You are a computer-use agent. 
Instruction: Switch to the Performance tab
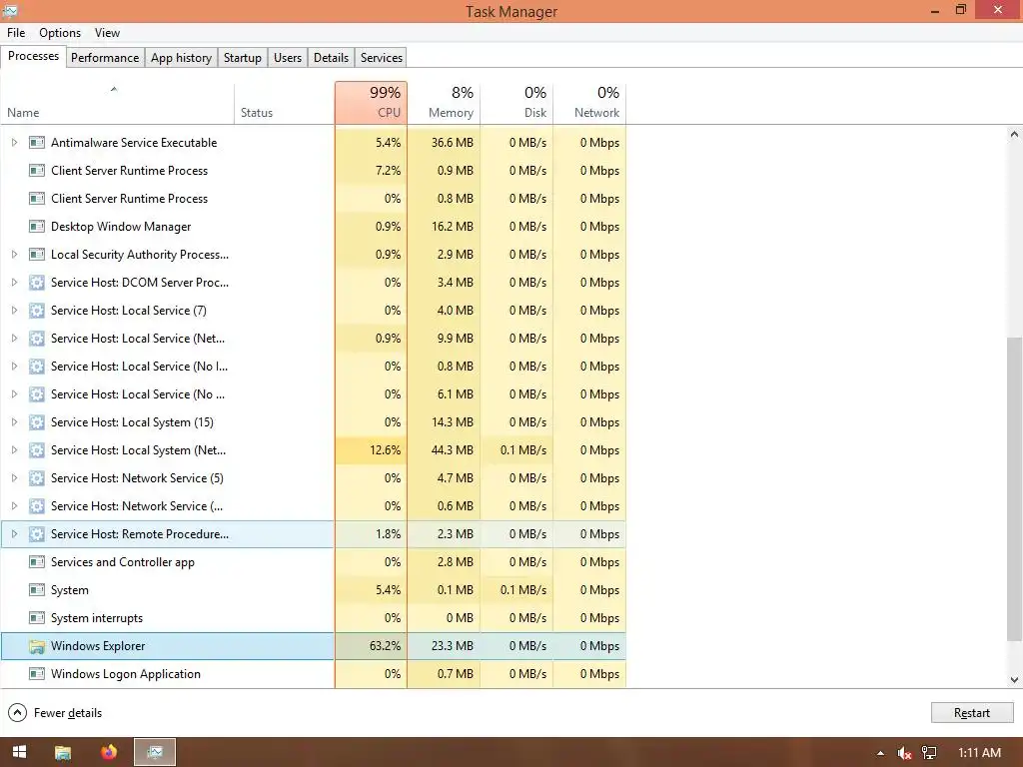point(105,57)
